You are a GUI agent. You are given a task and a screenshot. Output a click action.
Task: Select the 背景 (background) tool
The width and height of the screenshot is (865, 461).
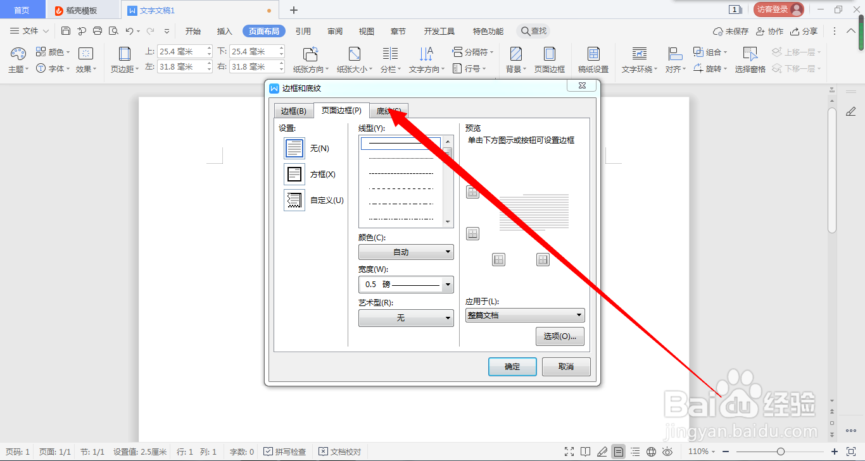515,60
